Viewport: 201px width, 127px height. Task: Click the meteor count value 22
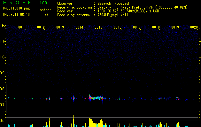46,15
